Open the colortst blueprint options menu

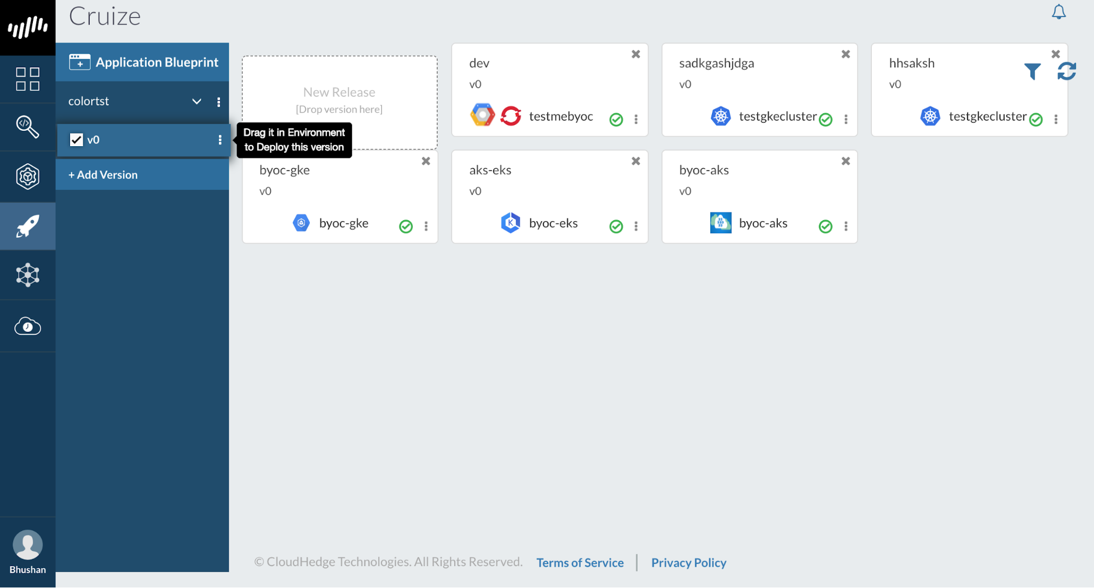click(218, 101)
